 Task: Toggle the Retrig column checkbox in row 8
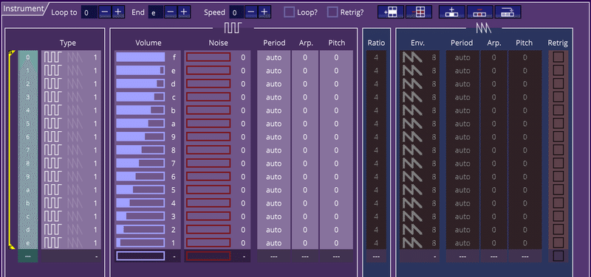pos(558,164)
